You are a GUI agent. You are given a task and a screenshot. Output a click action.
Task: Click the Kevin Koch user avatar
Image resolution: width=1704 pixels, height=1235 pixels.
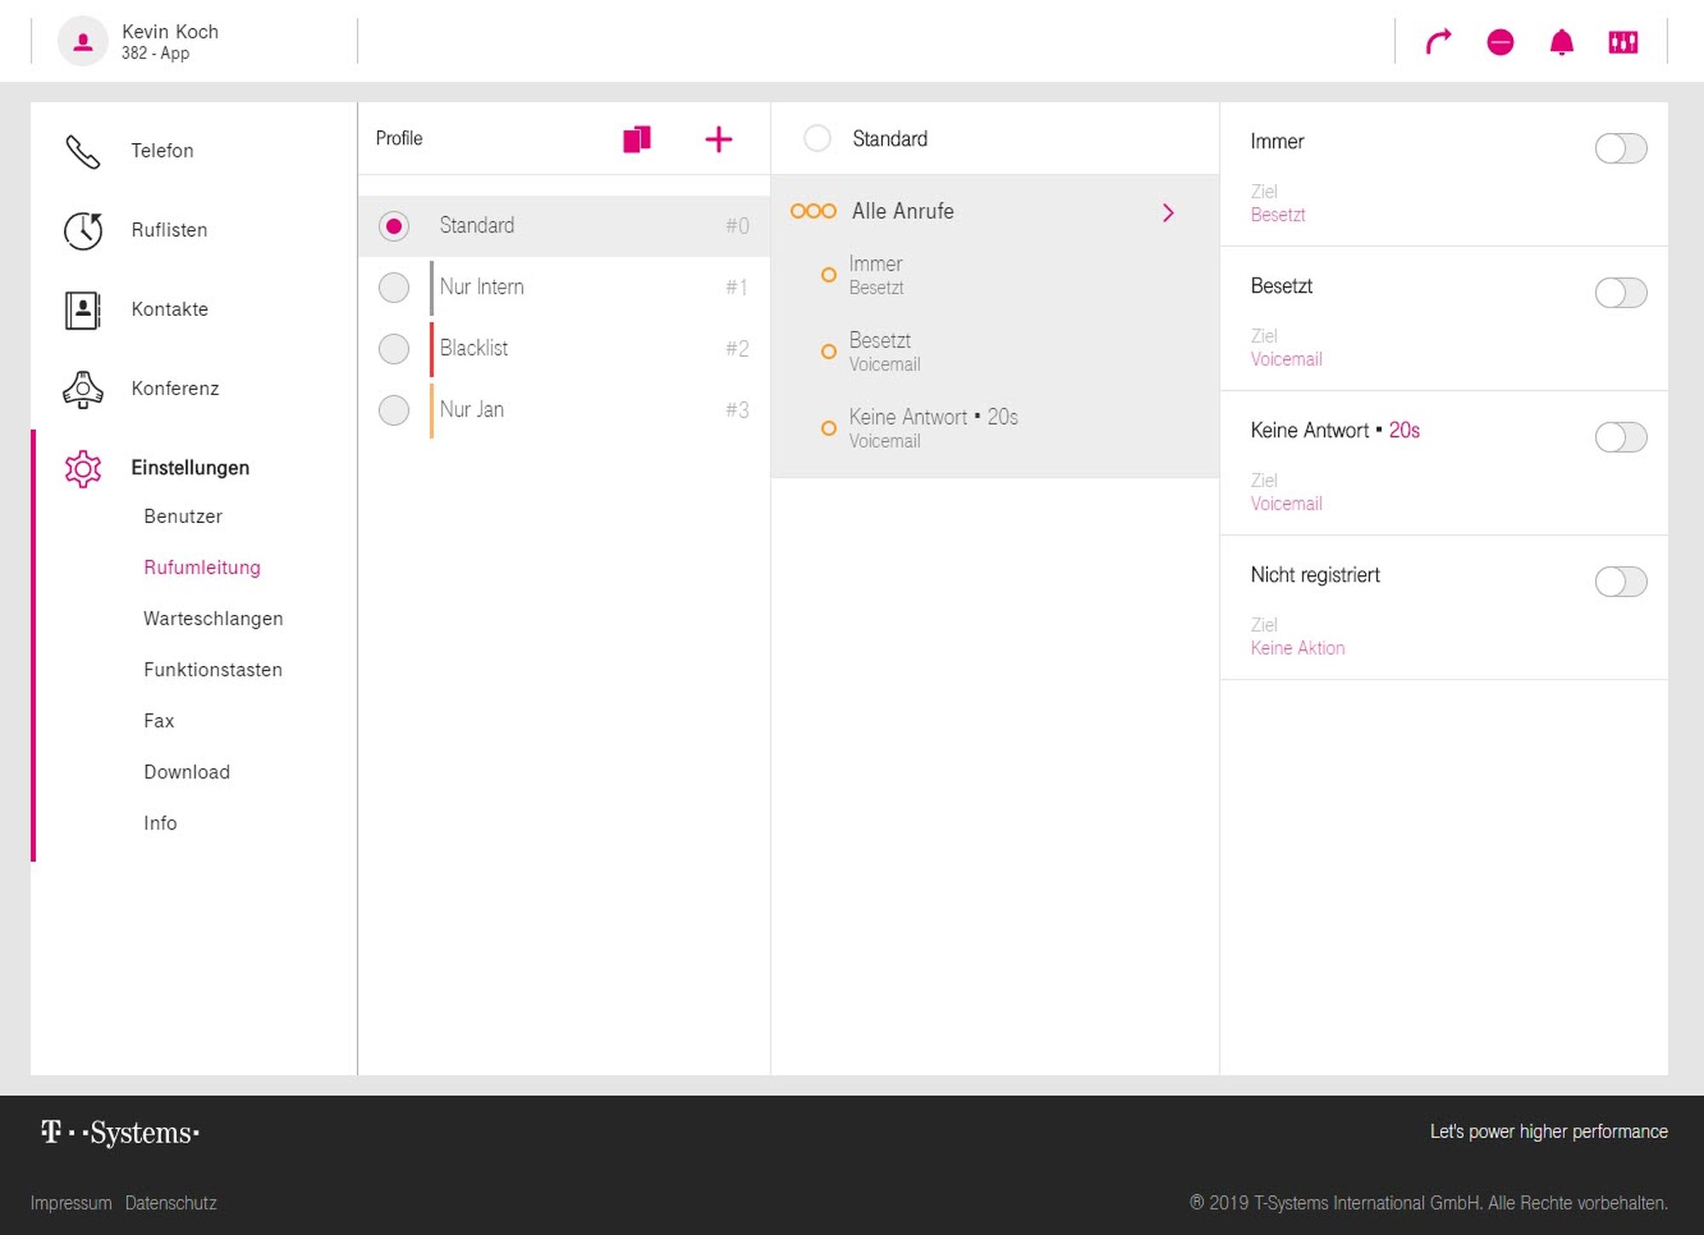coord(83,41)
